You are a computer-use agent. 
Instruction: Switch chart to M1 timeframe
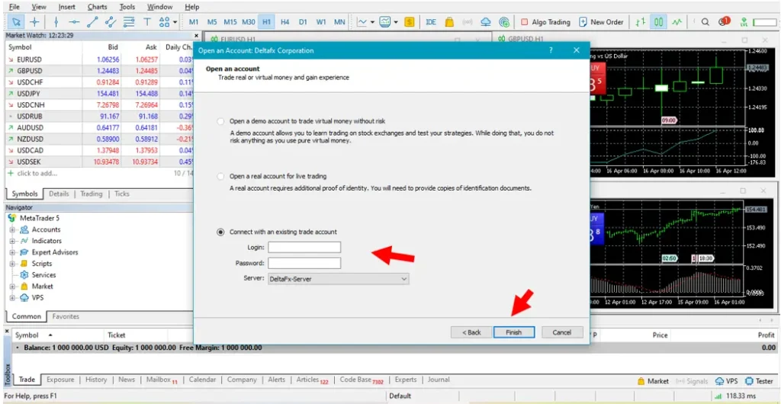(x=194, y=22)
